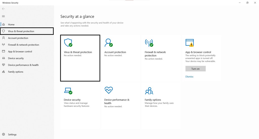259x139 pixels.
Task: Click the window warning icon on App & browser card
Action: click(x=190, y=43)
